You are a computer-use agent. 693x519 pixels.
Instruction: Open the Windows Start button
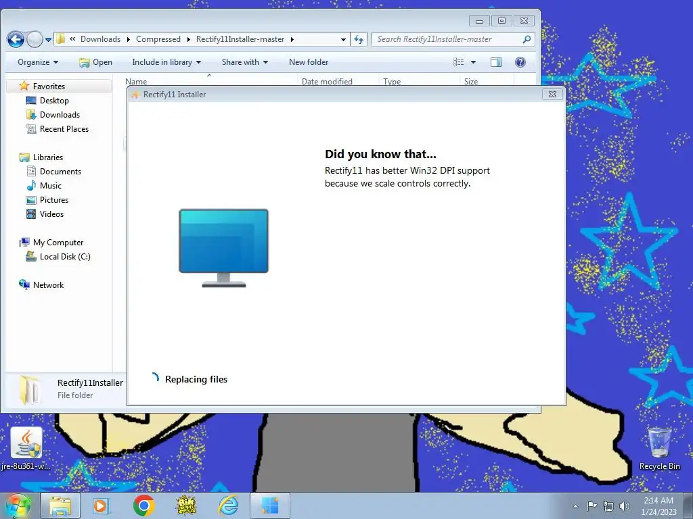pos(18,505)
